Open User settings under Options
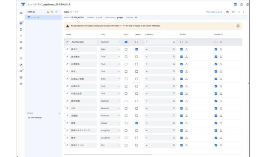Screen dimensions: 280x157 (35, 118)
